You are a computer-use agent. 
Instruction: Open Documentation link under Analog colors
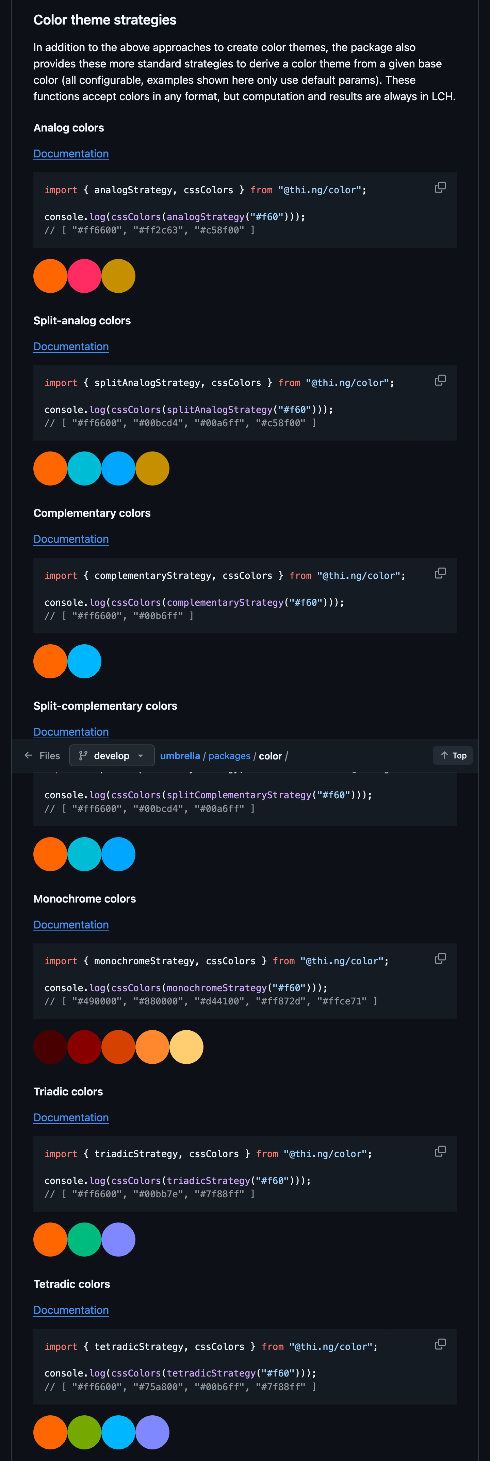71,154
